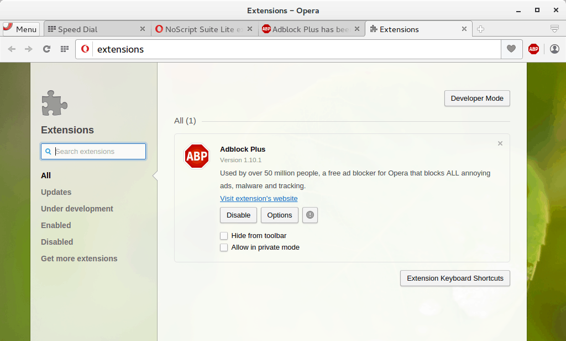
Task: Open the Adblock Plus toolbar icon
Action: click(533, 49)
